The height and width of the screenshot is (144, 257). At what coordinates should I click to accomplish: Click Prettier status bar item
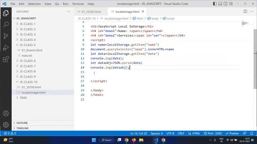(x=232, y=133)
